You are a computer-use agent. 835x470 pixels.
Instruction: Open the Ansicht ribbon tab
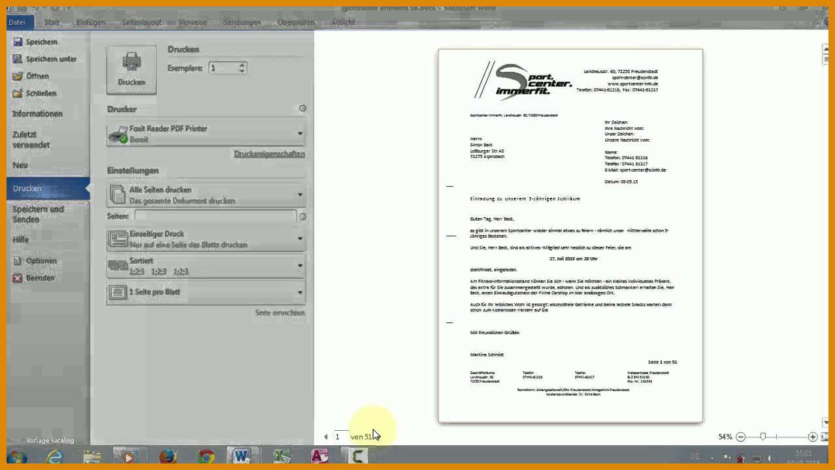click(x=344, y=22)
